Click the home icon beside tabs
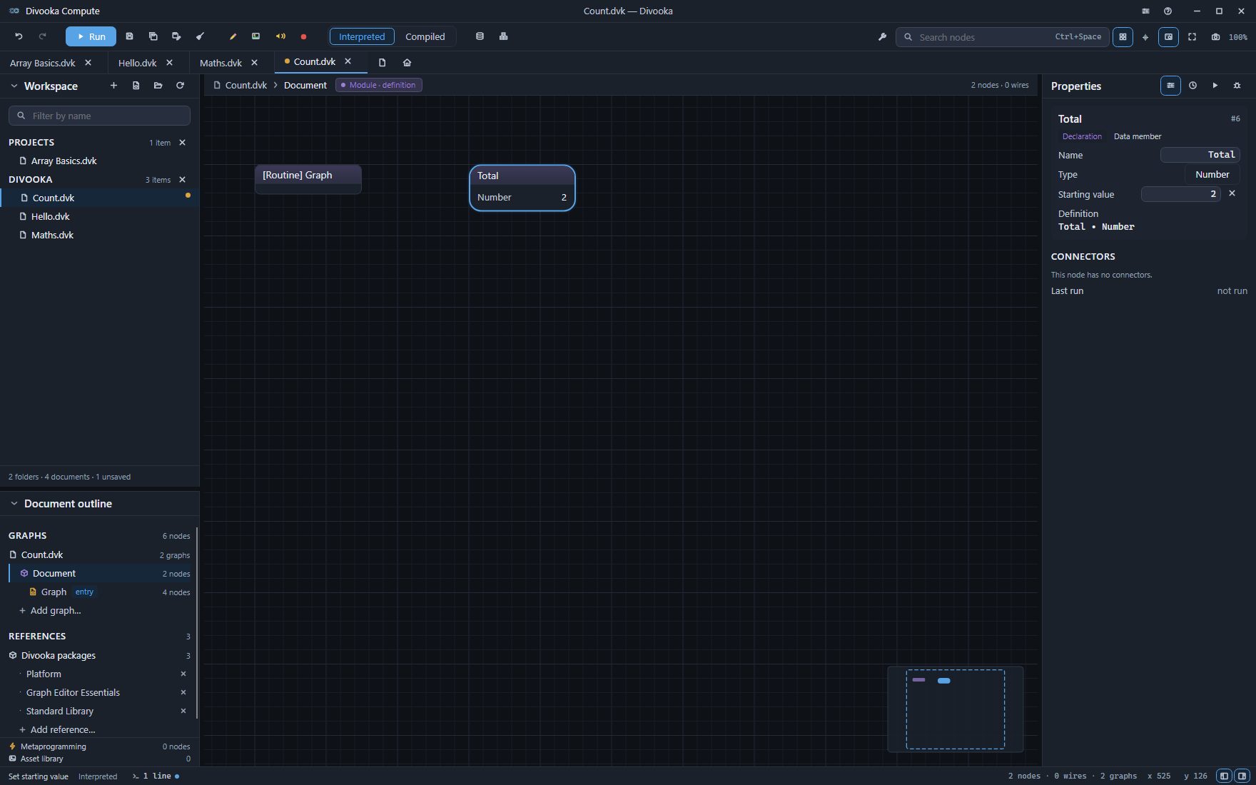Screen dimensions: 1256x785 (x=407, y=63)
